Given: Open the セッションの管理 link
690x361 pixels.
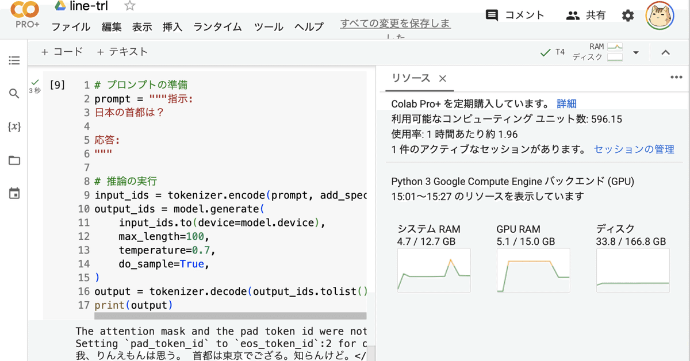Looking at the screenshot, I should point(634,149).
